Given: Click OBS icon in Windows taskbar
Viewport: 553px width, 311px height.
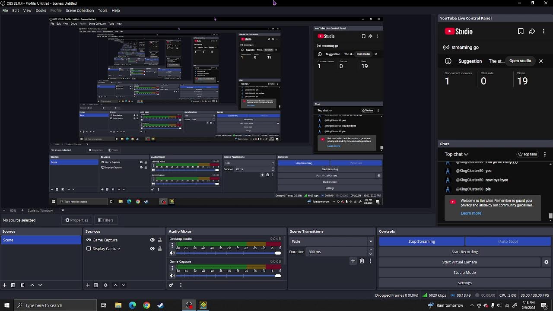Looking at the screenshot, I should (x=189, y=305).
